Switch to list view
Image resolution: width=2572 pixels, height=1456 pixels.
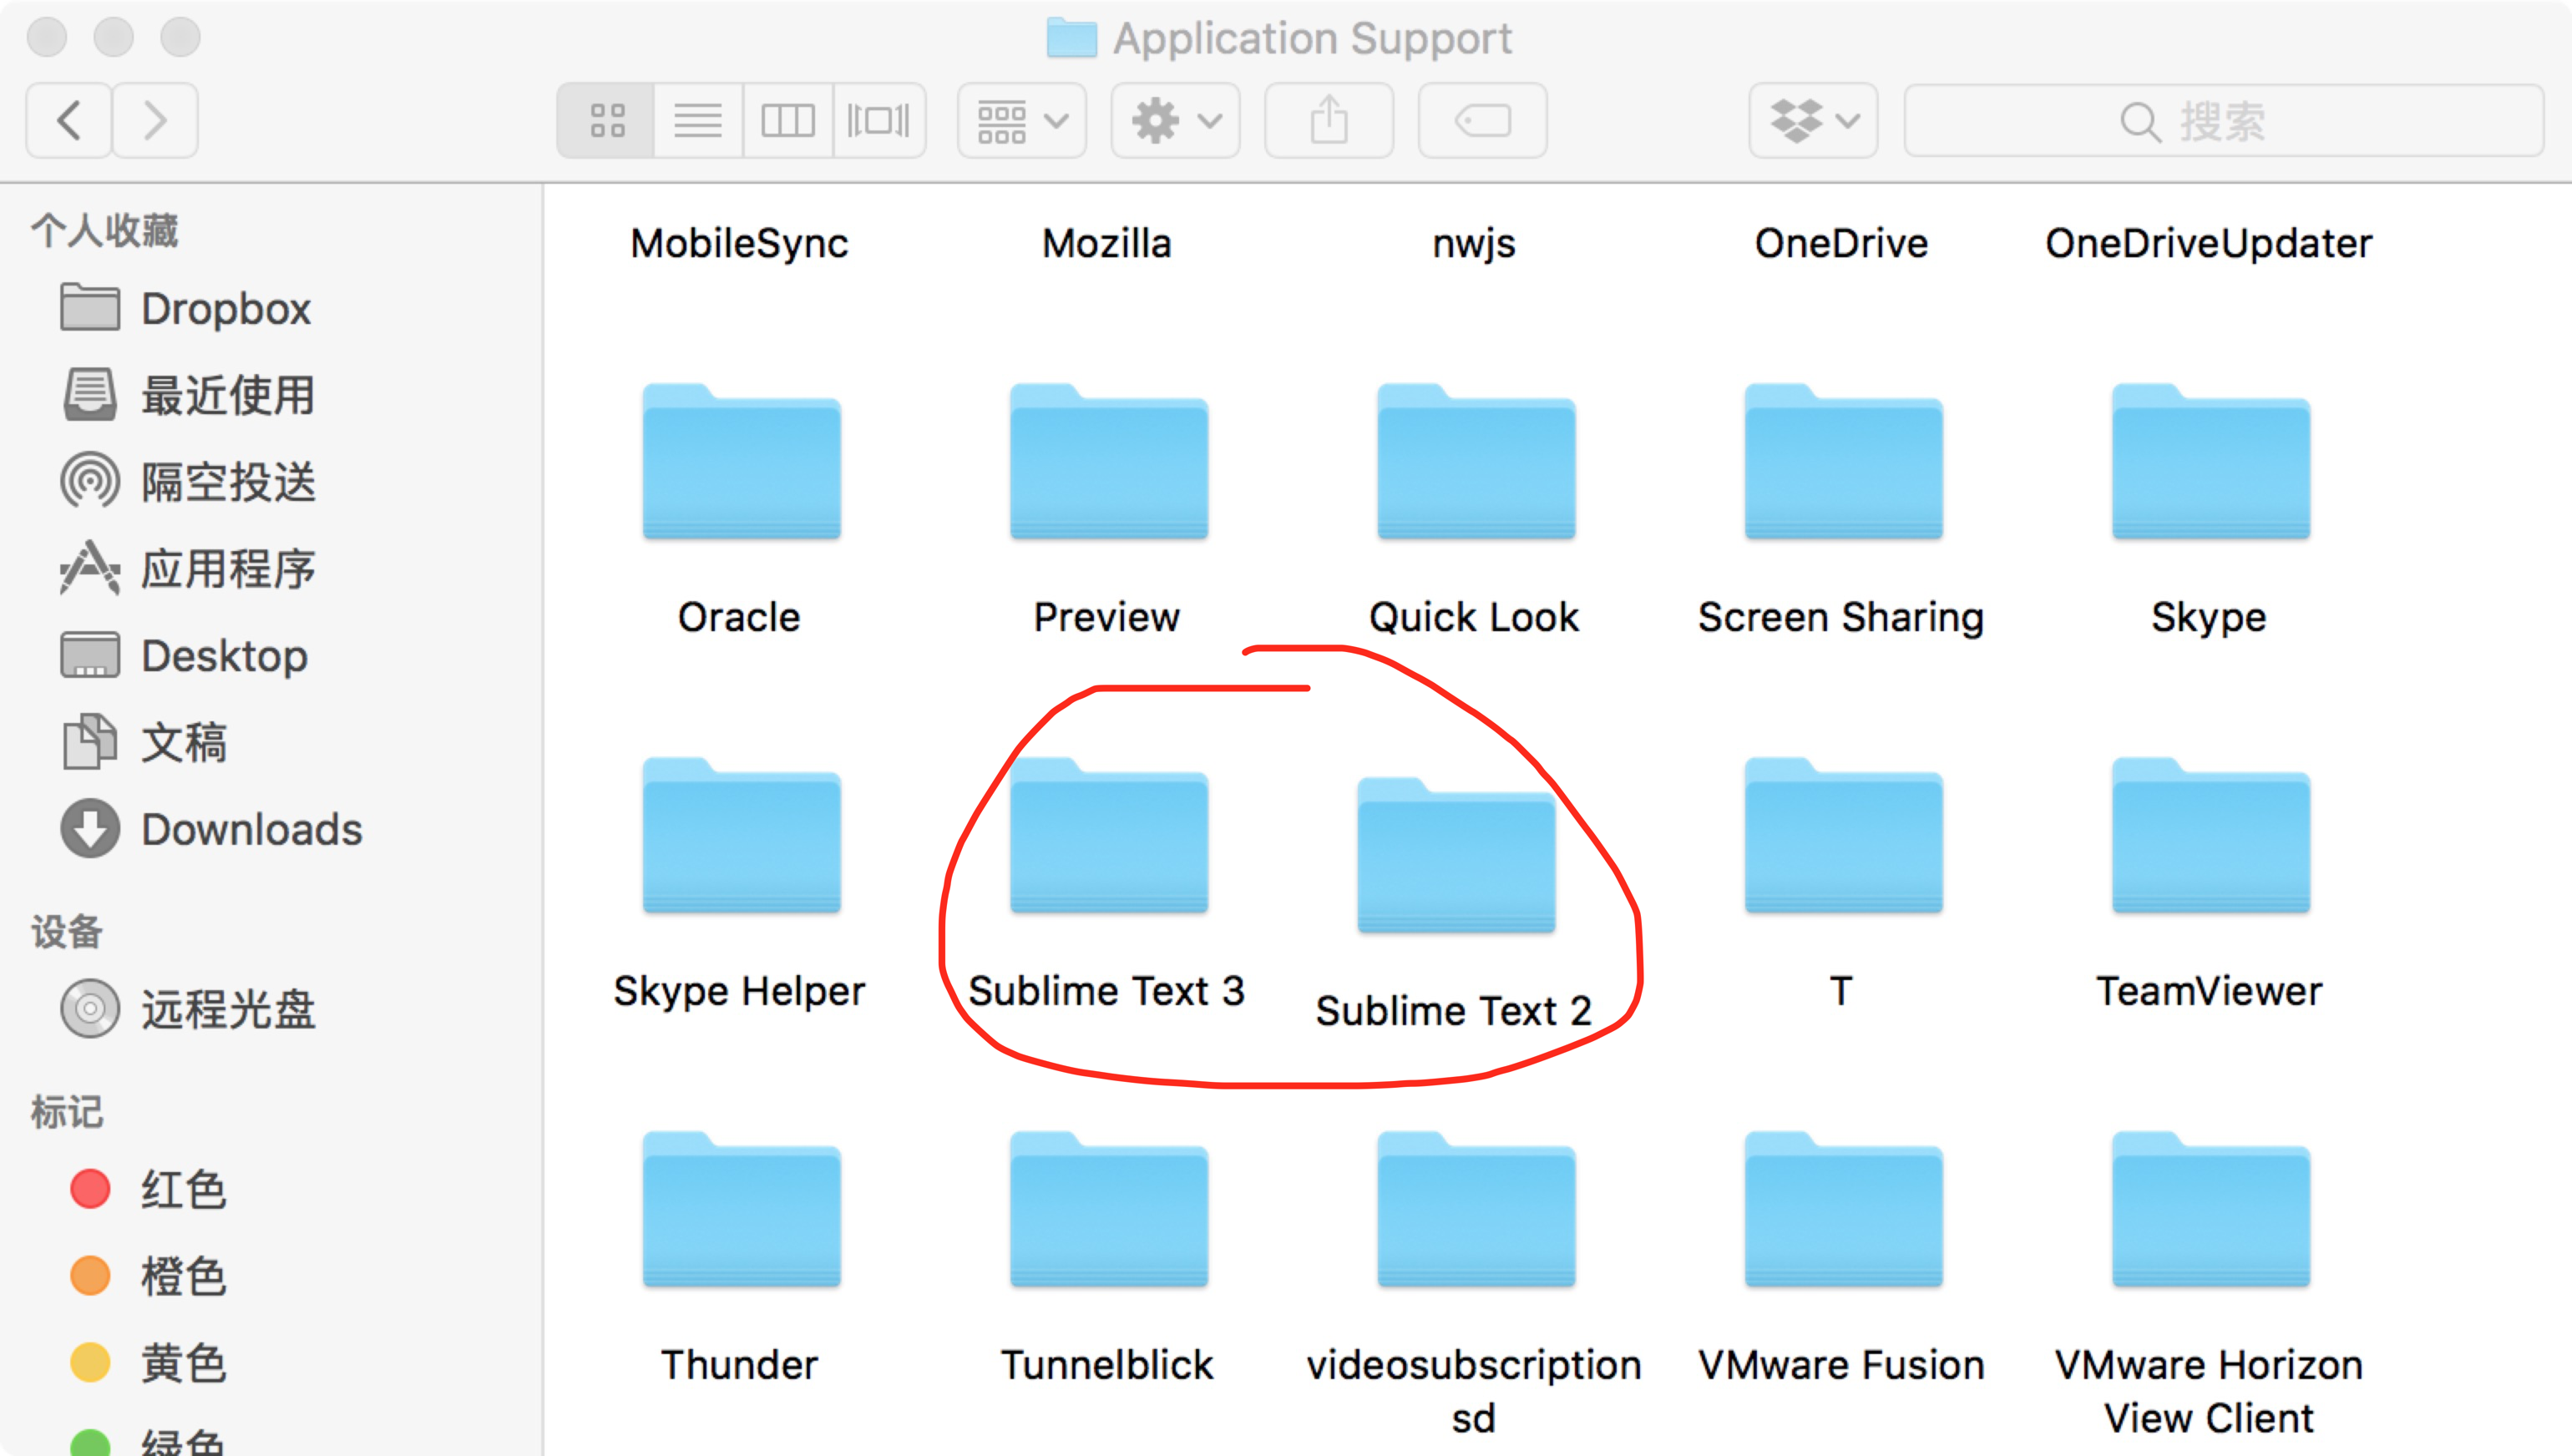click(x=698, y=121)
